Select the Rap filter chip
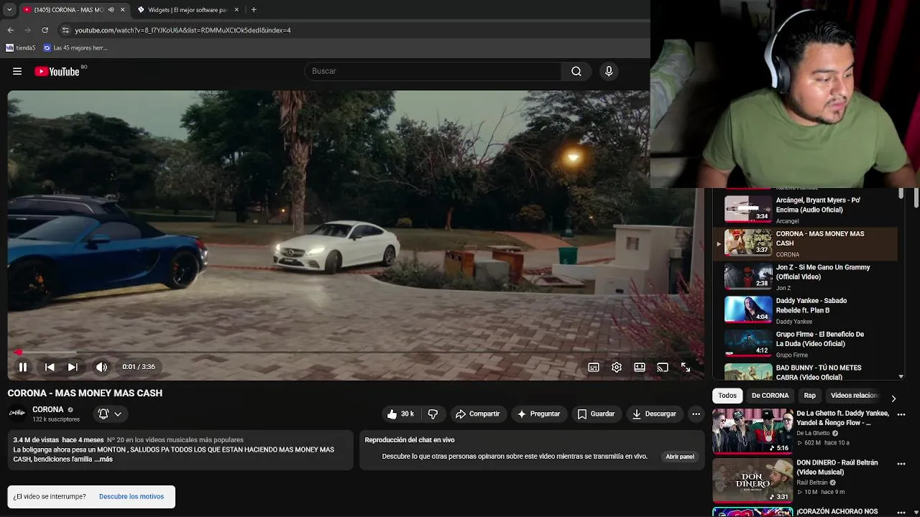Screen dimensions: 920x517 810,396
